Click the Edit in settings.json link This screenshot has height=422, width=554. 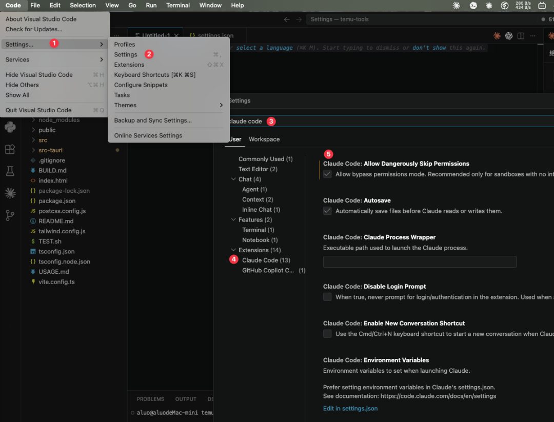350,408
